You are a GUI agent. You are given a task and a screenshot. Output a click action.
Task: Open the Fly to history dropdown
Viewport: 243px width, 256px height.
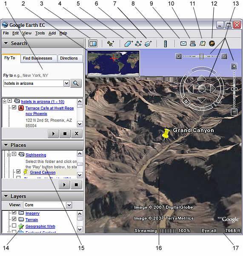66,83
